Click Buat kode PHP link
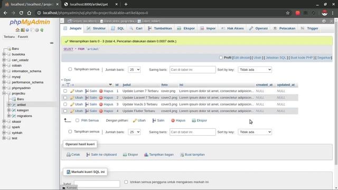Image resolution: width=338 pixels, height=190 pixels. pos(302,58)
